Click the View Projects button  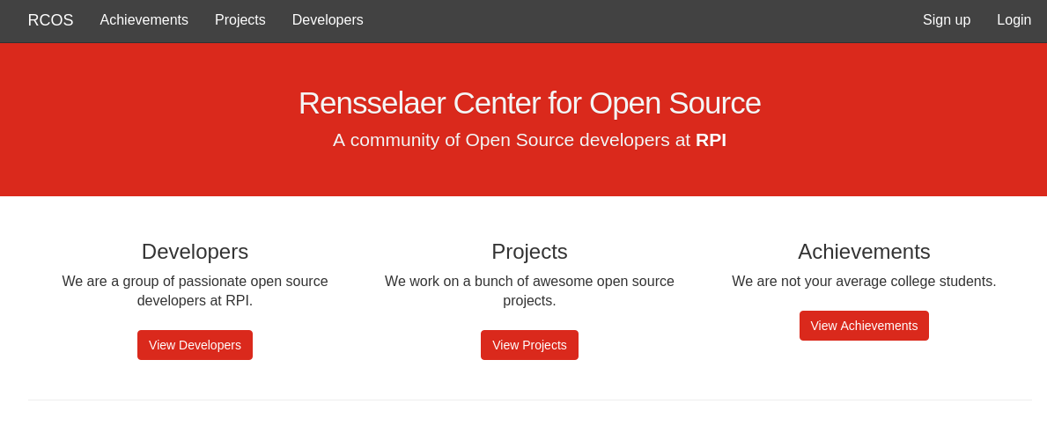pos(529,345)
